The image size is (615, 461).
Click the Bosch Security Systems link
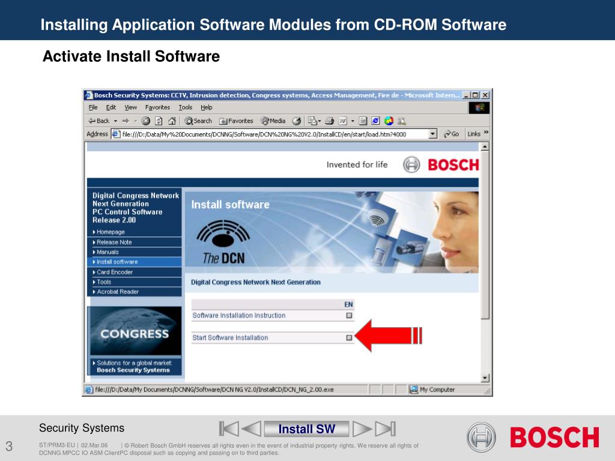(133, 370)
